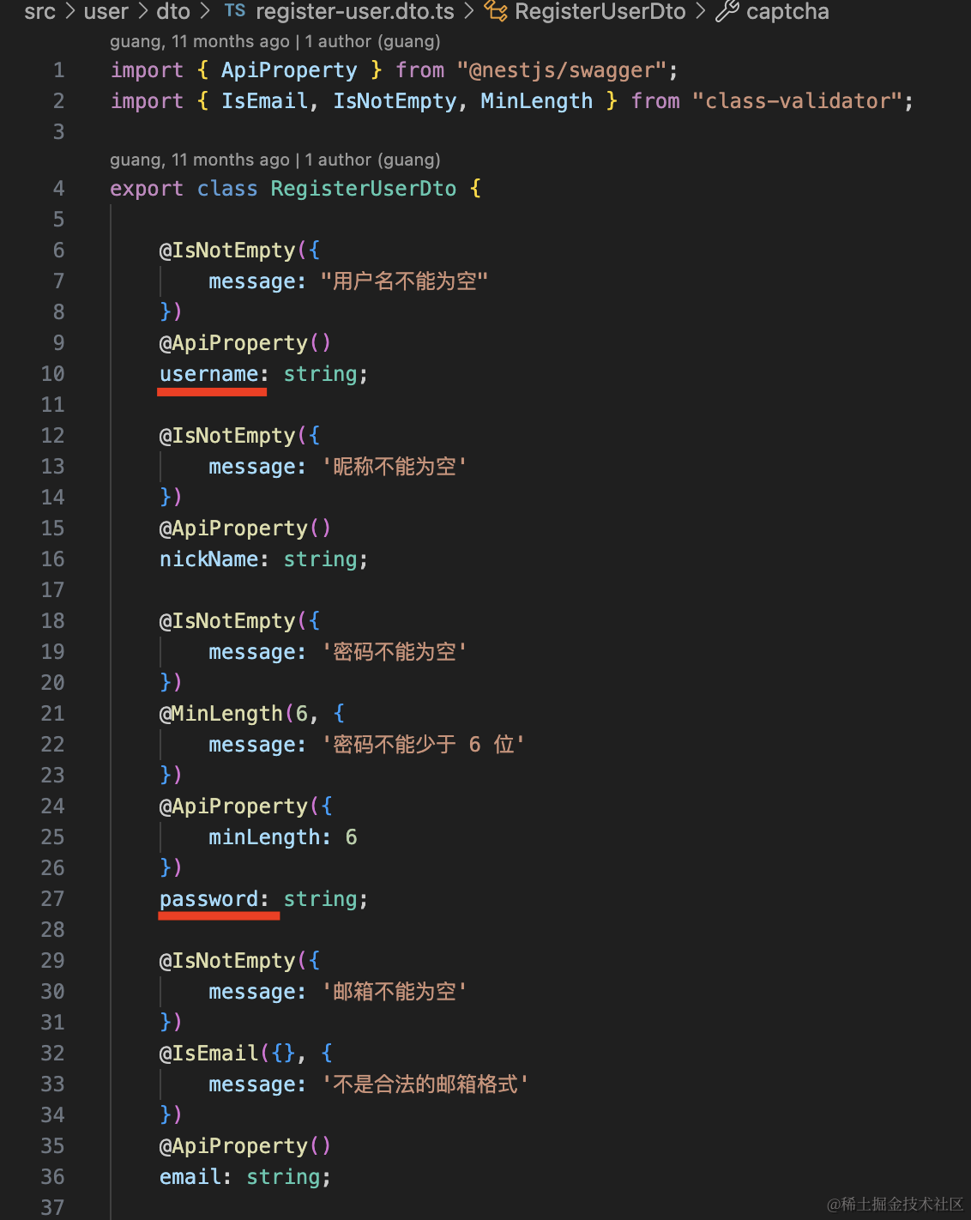Open the src breadcrumb folder
971x1220 pixels.
click(x=39, y=11)
